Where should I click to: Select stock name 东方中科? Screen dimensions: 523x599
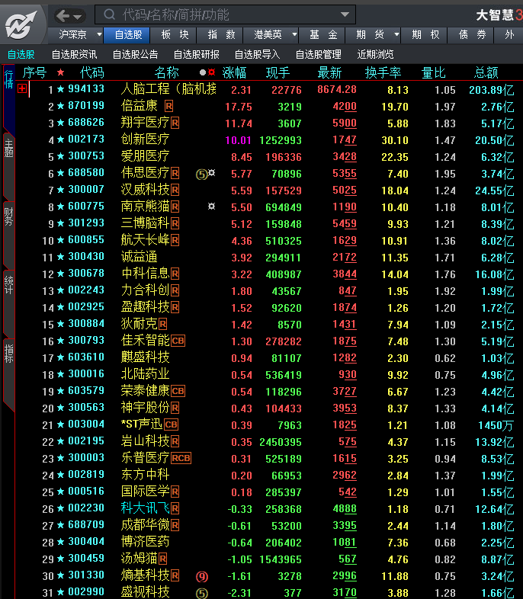[145, 475]
